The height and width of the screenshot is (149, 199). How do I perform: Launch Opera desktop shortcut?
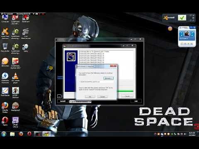pyautogui.click(x=5, y=121)
